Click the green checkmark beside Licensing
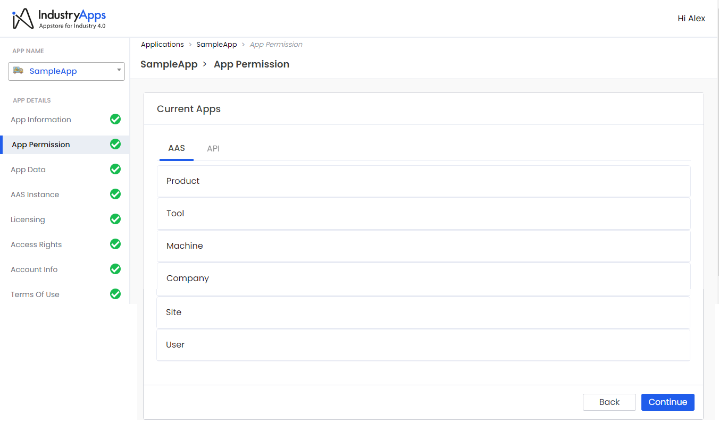The height and width of the screenshot is (440, 719). click(115, 219)
